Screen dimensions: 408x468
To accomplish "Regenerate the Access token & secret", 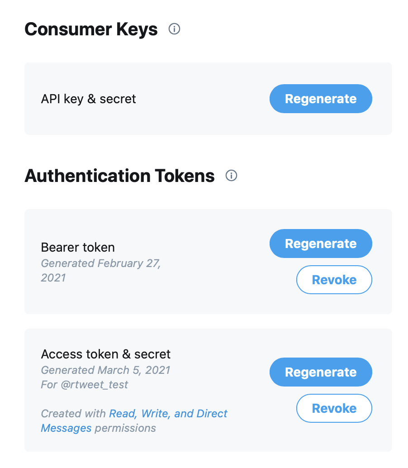I will tap(321, 372).
